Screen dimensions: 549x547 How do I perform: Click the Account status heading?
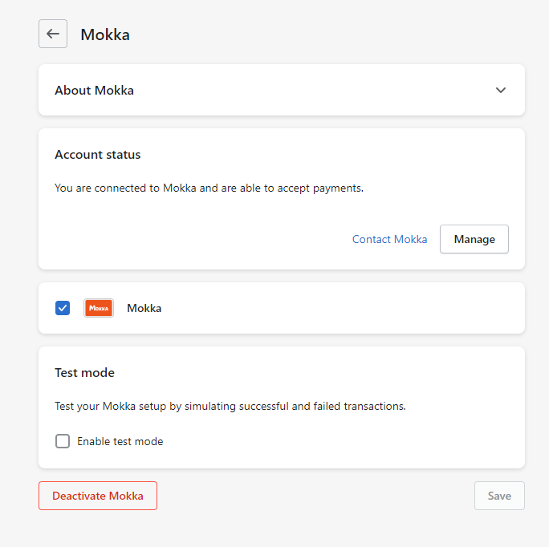click(98, 154)
